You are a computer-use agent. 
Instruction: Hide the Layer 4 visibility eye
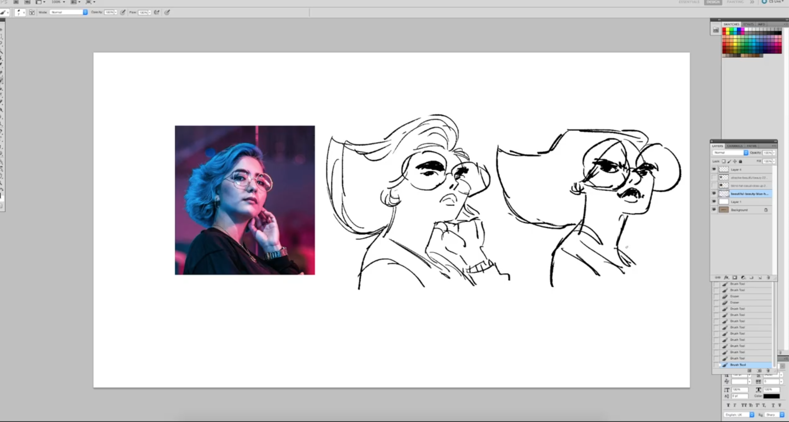click(714, 169)
